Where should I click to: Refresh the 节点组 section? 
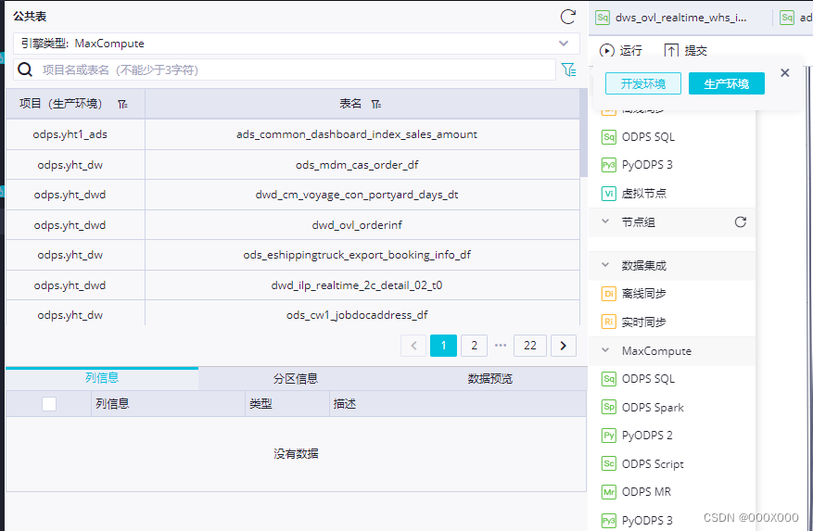(x=741, y=221)
